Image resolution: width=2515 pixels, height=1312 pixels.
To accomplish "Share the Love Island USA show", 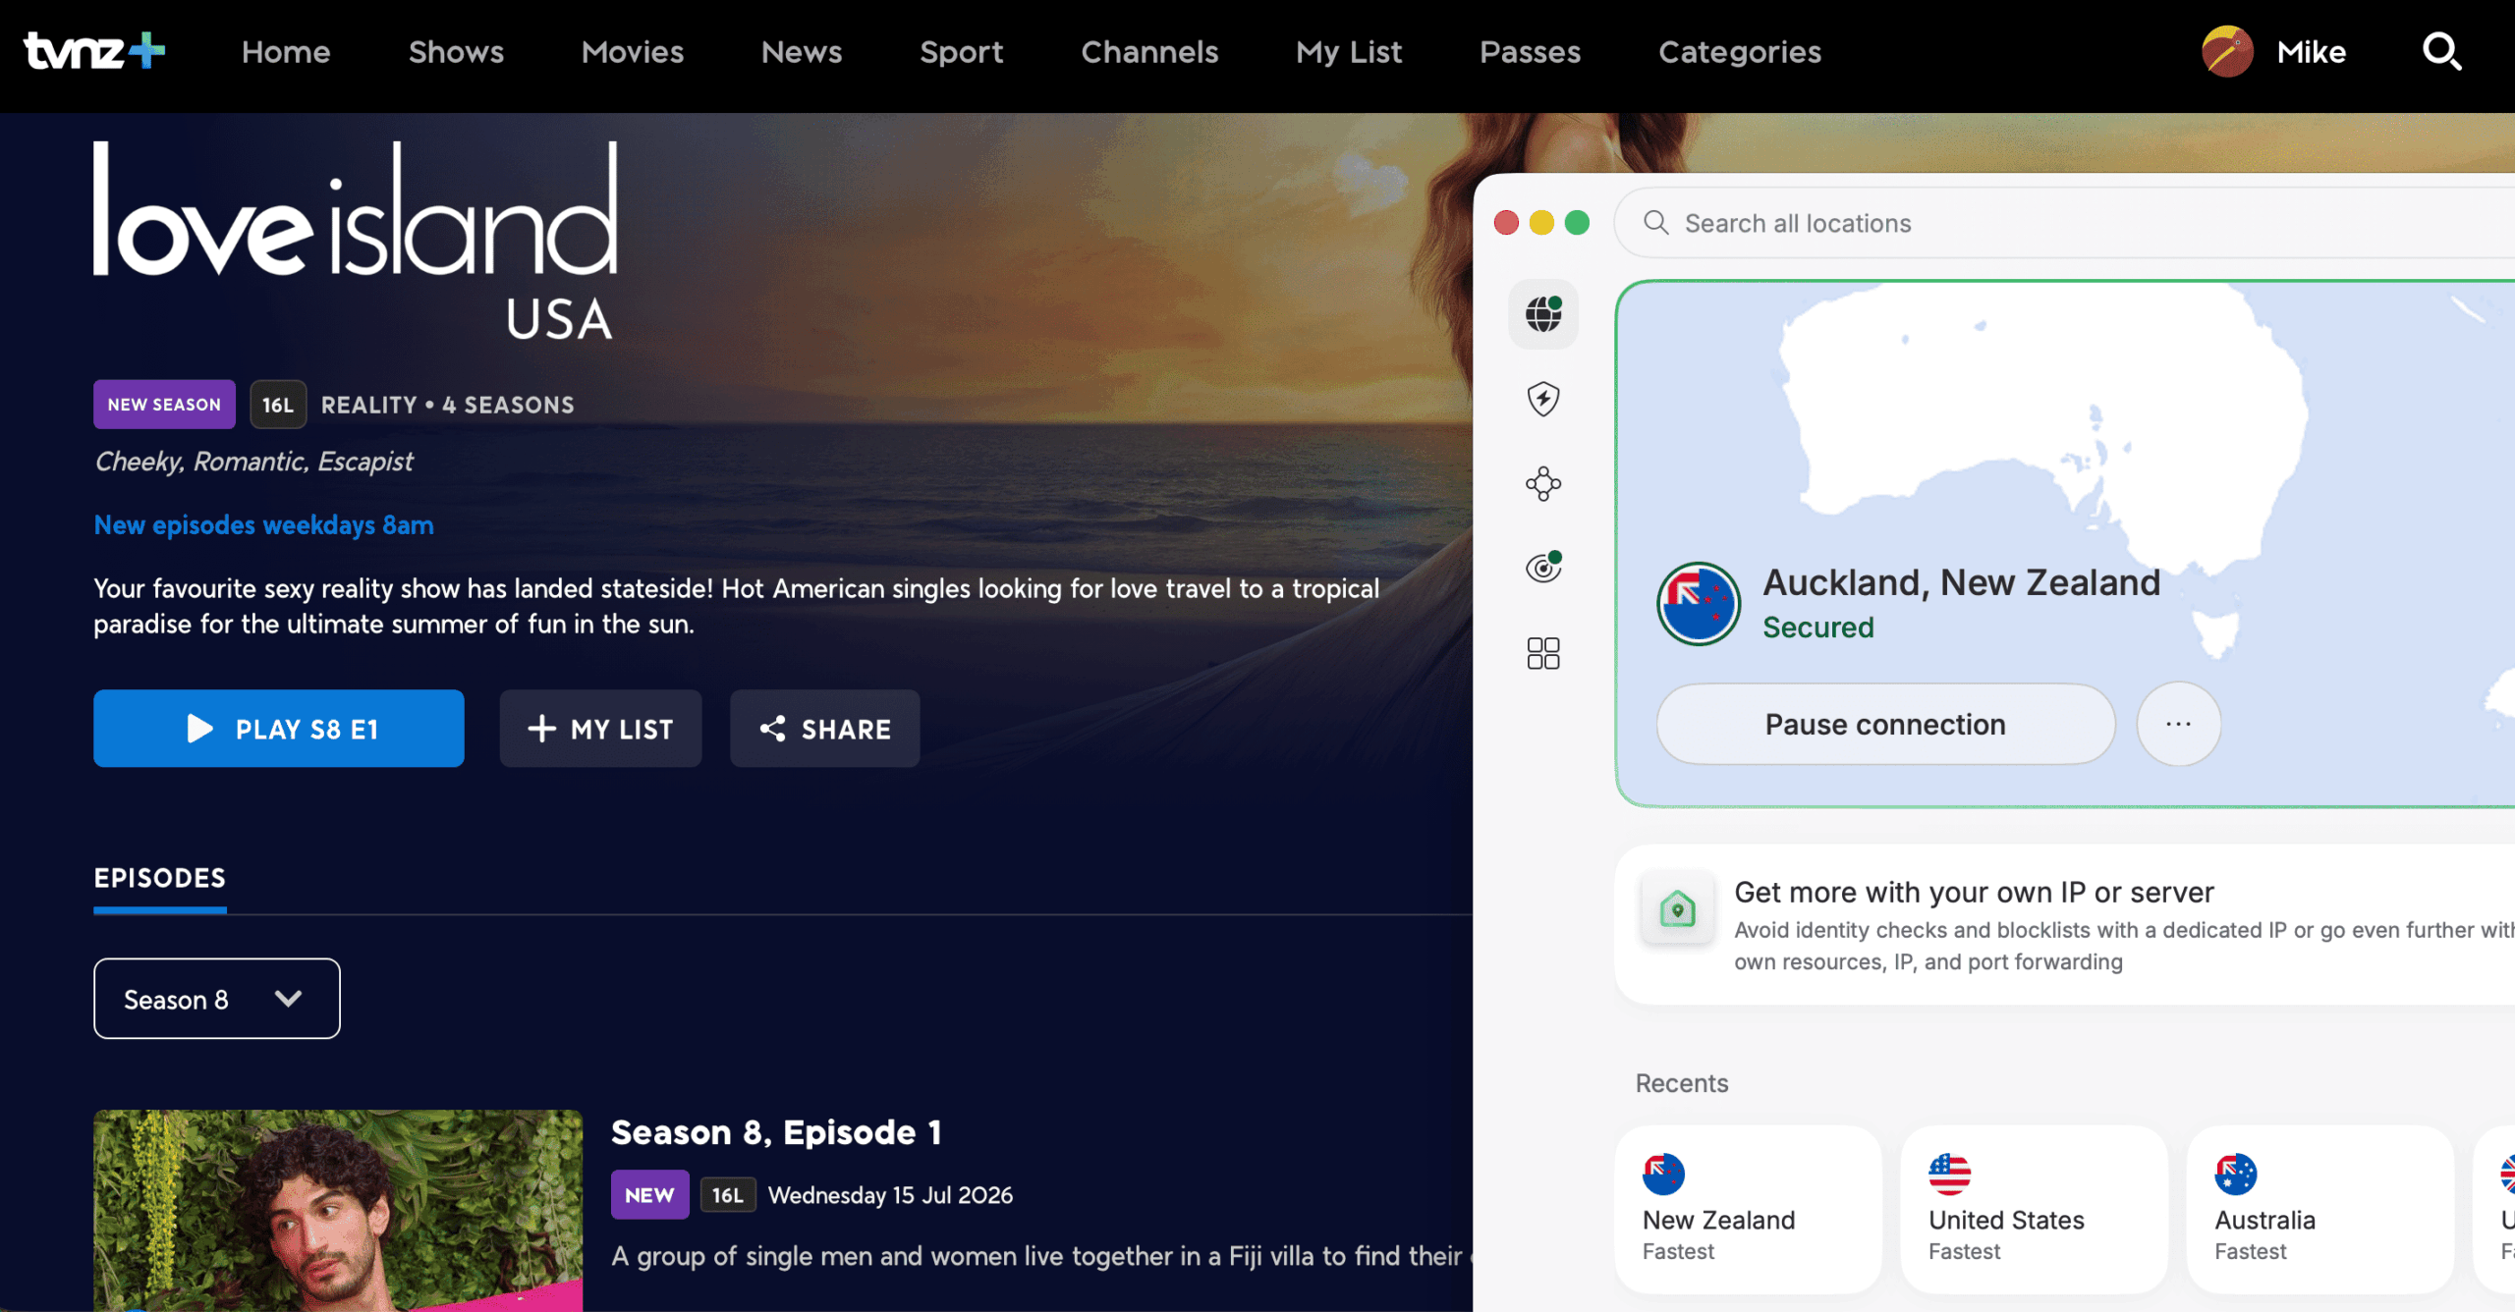I will [x=824, y=729].
